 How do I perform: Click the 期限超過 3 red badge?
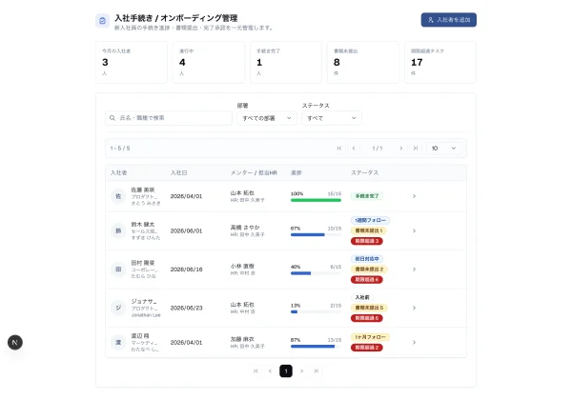point(367,241)
